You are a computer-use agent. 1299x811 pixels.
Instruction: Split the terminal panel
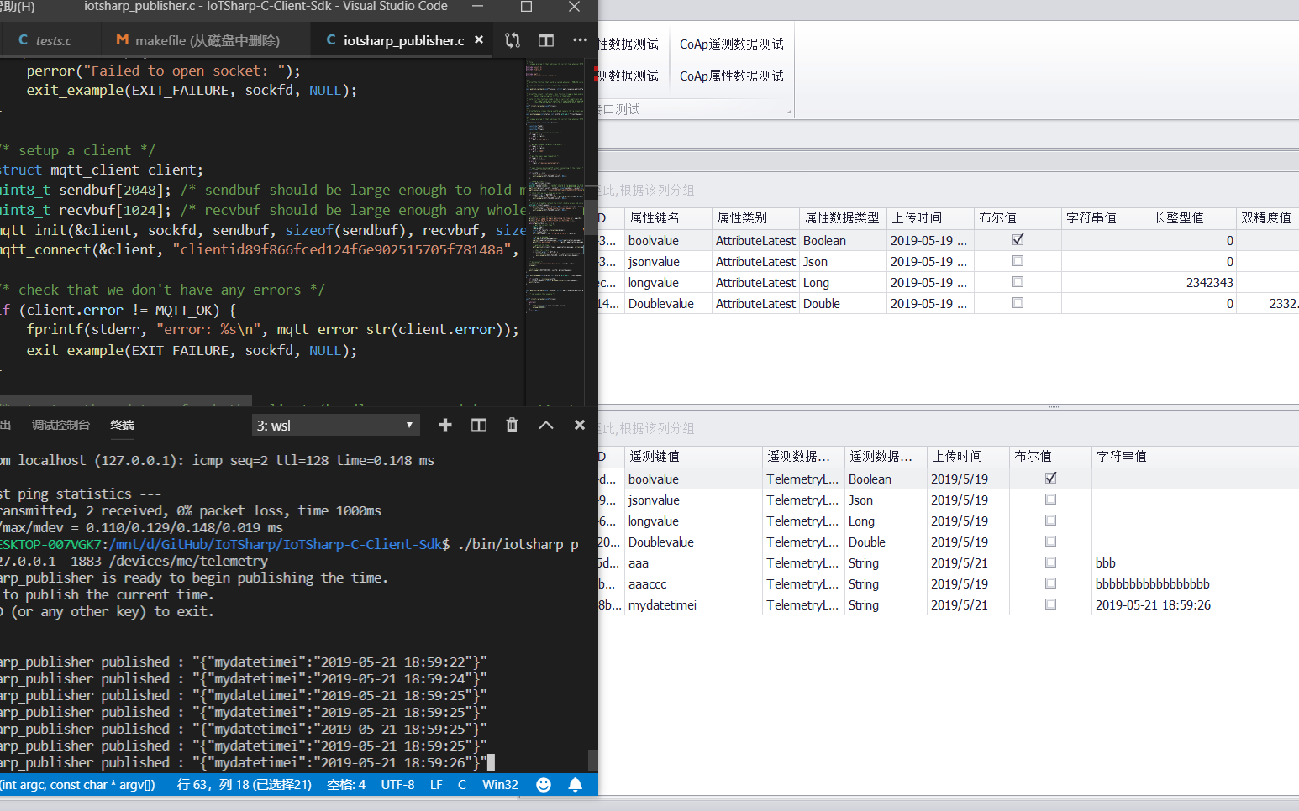[479, 426]
